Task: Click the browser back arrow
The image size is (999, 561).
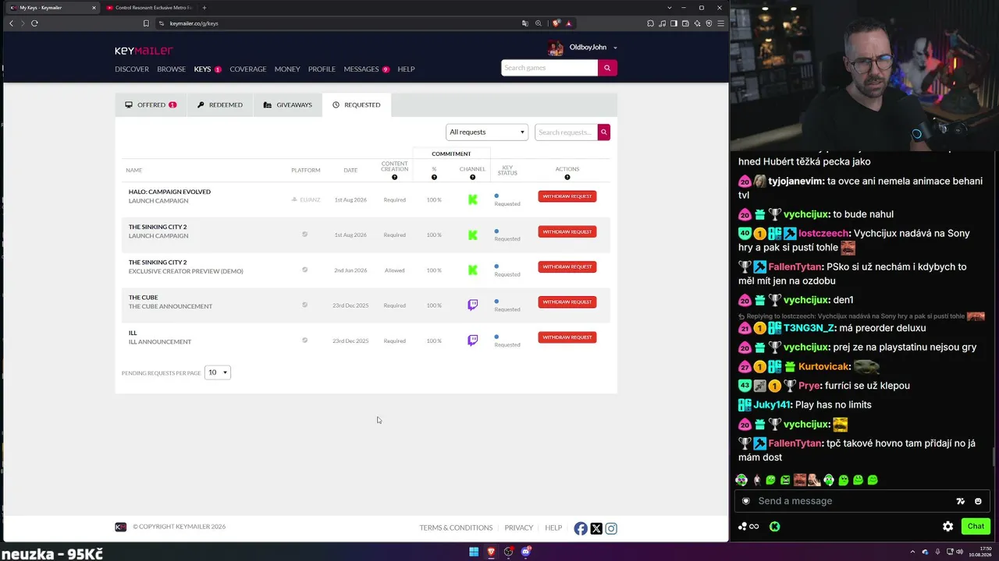Action: (x=11, y=23)
